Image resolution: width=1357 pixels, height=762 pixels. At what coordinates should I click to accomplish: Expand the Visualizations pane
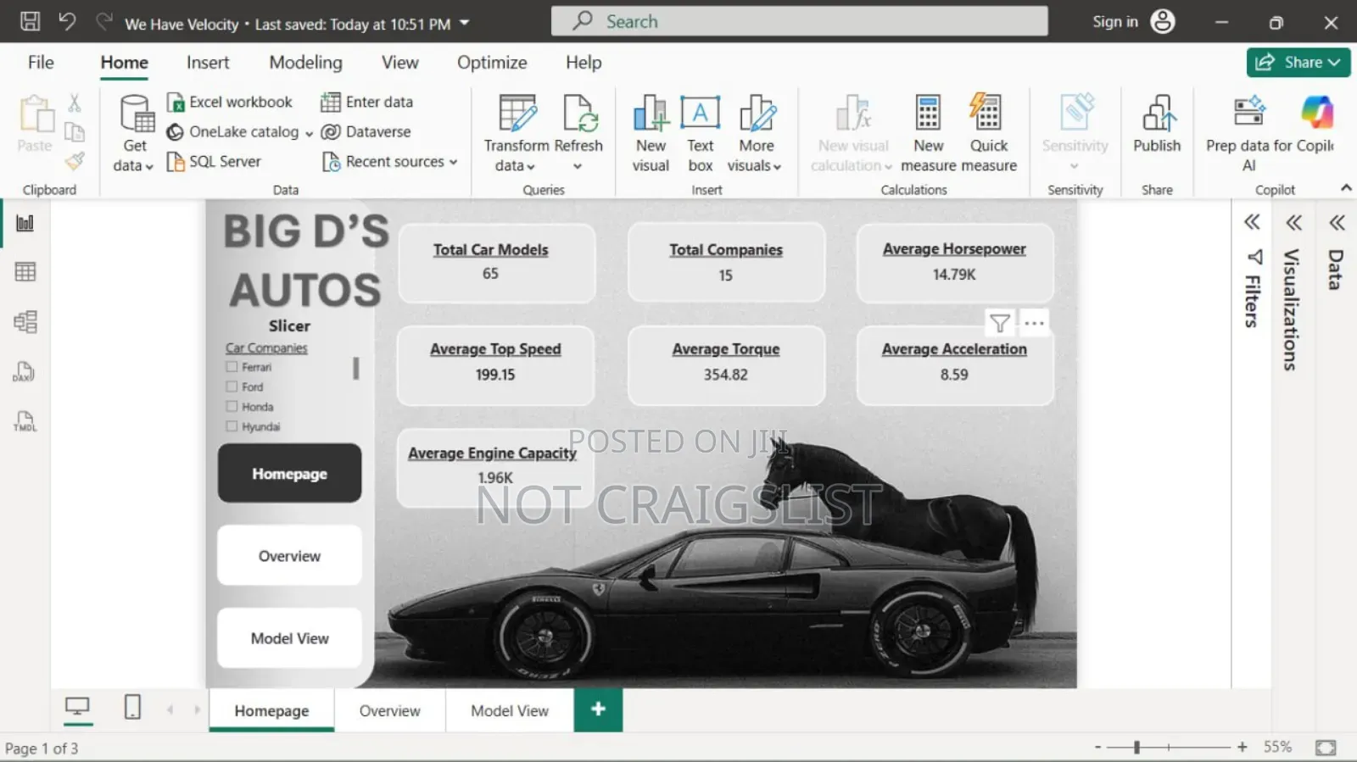(x=1293, y=223)
